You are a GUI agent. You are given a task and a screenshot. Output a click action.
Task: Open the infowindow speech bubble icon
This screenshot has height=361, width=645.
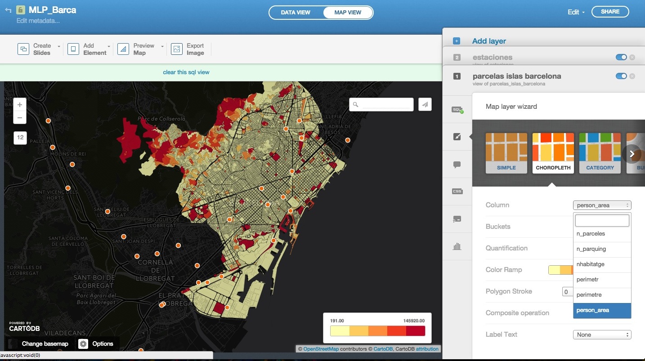pyautogui.click(x=457, y=165)
